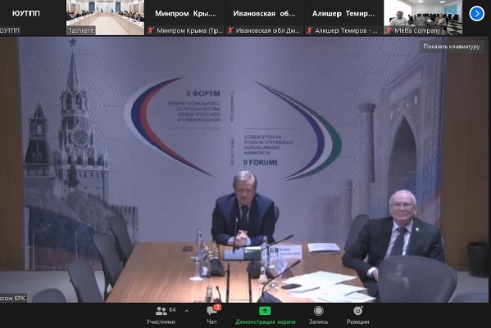Click Показать клавиатуру button
Viewport: 491px width, 328px height.
click(451, 47)
